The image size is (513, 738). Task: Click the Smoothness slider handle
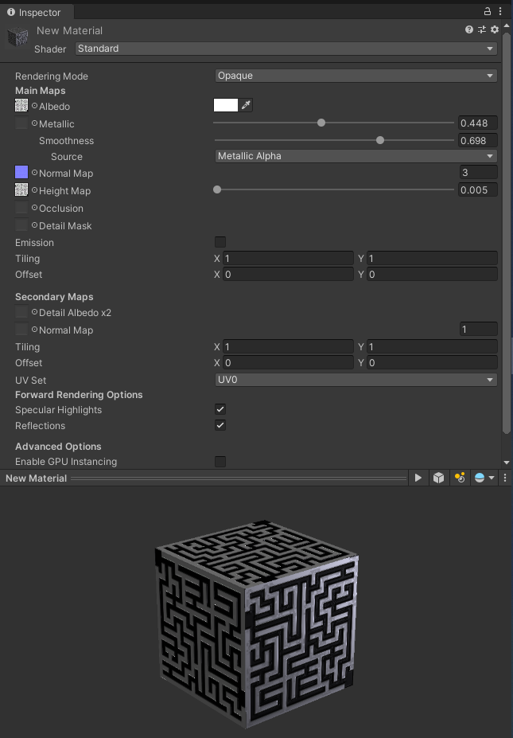click(x=380, y=140)
